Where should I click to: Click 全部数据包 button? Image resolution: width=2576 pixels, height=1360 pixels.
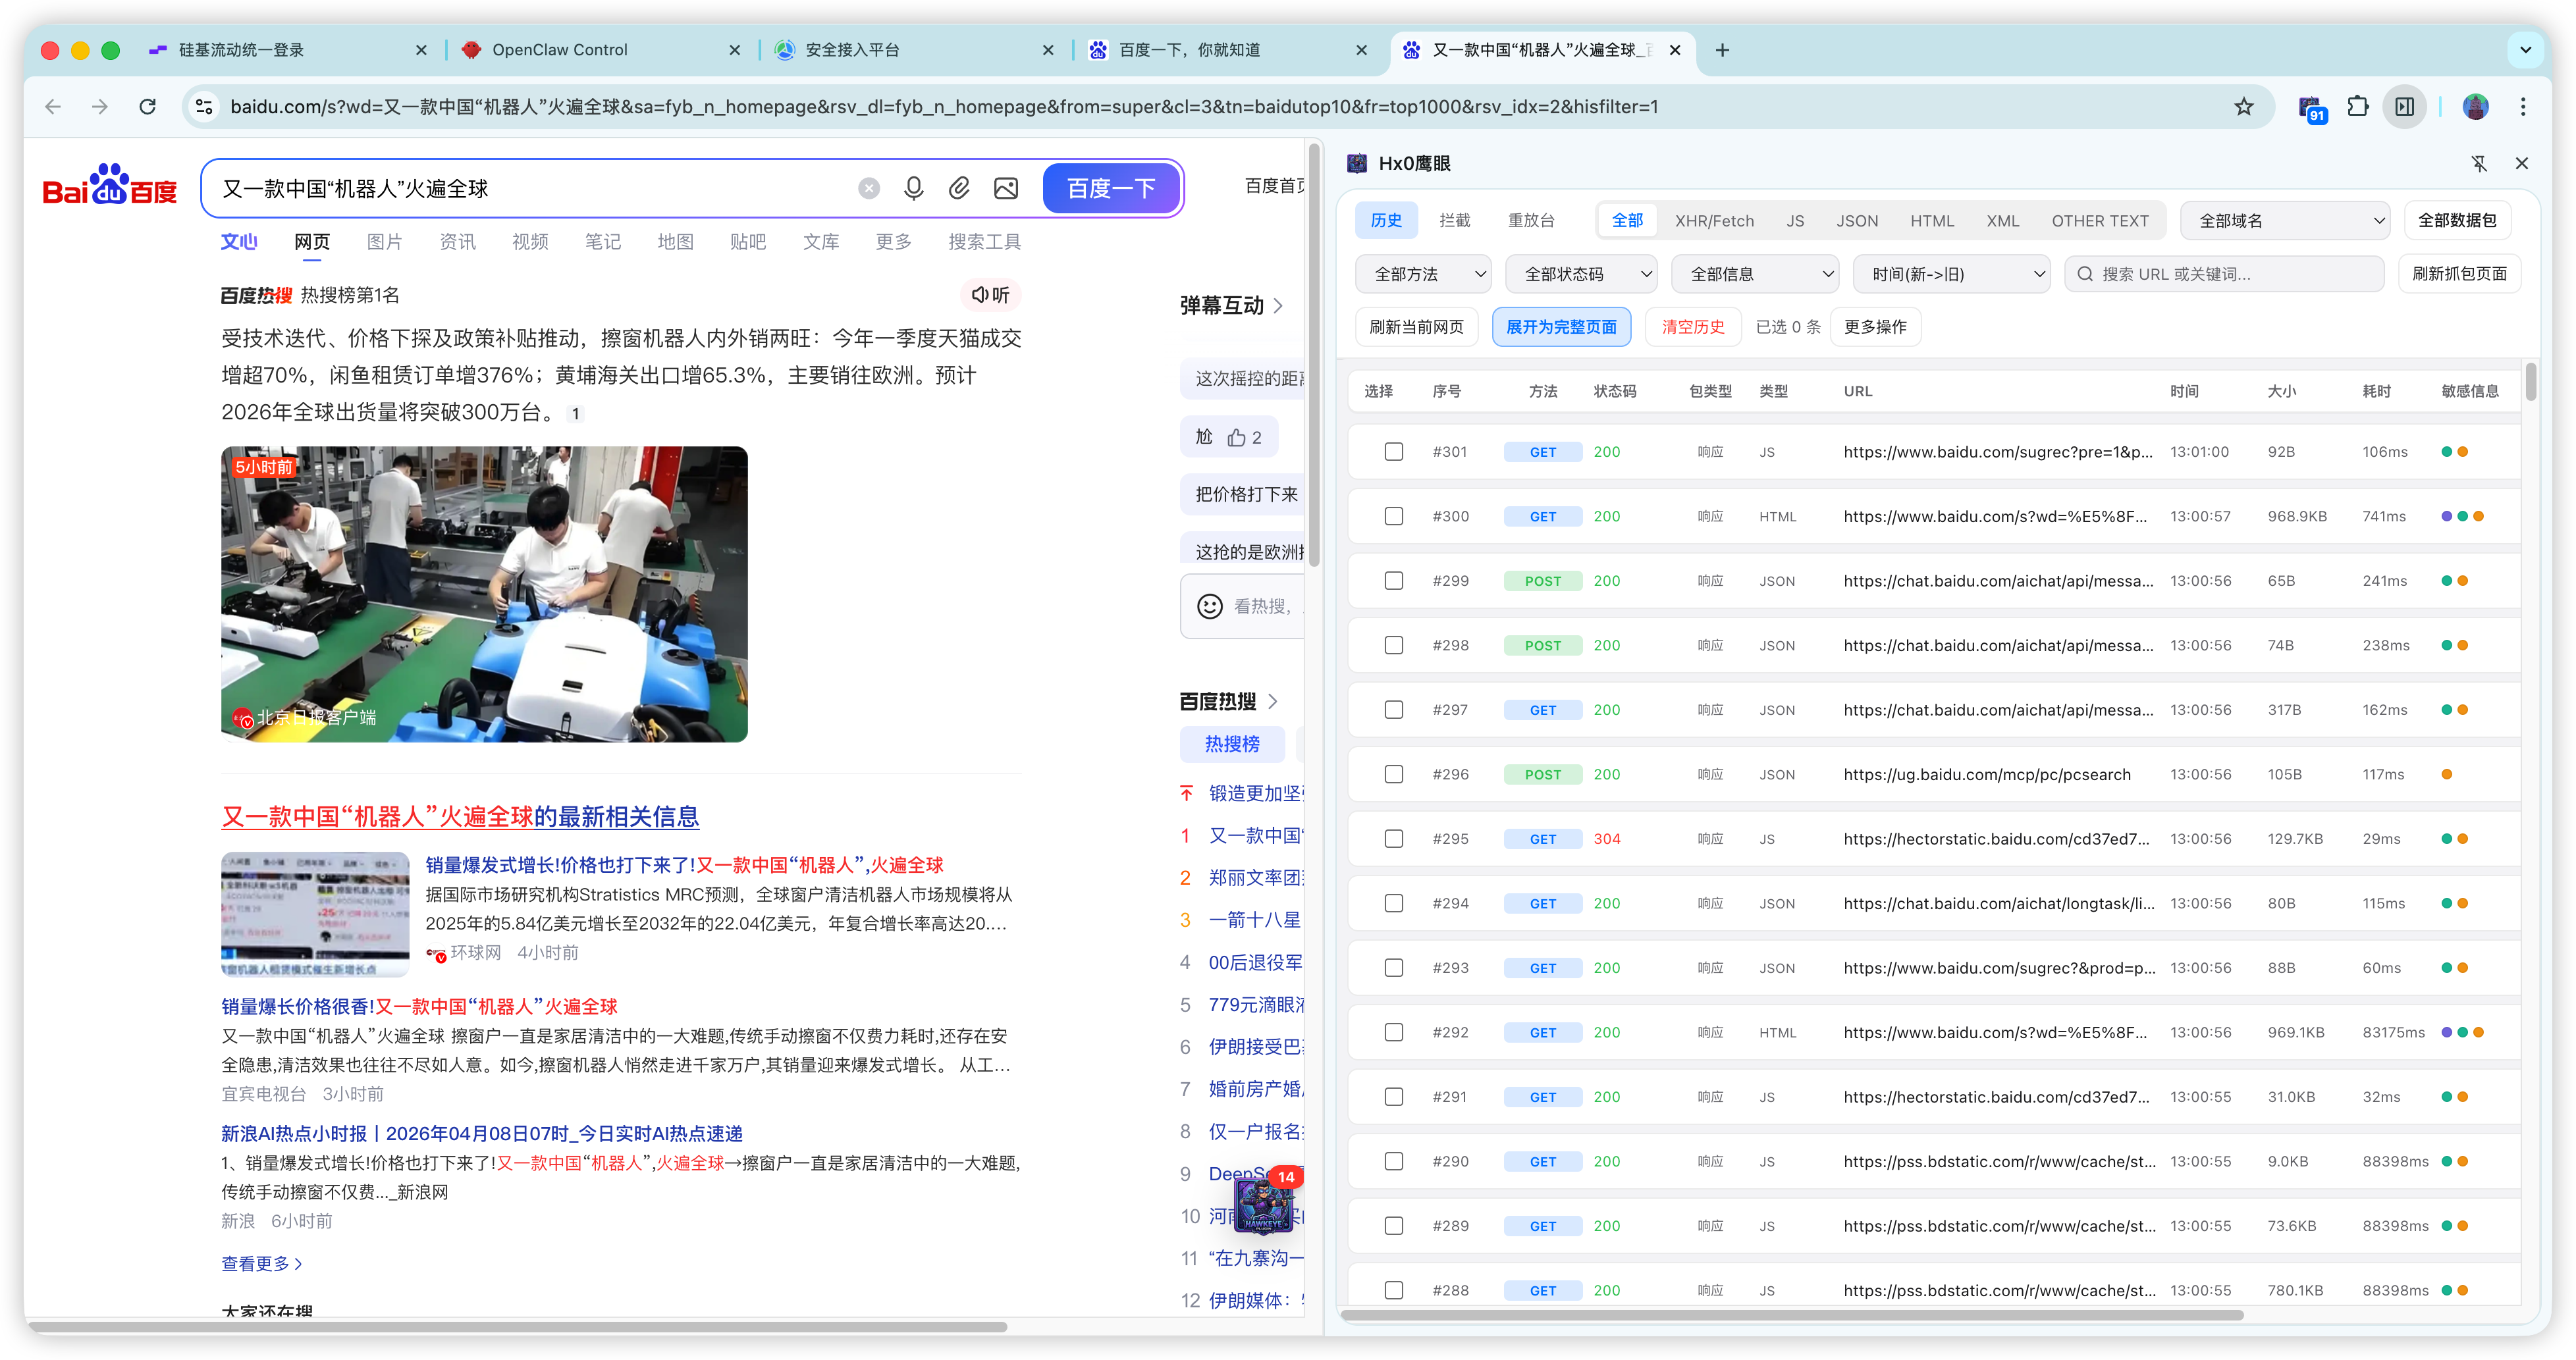(2457, 221)
